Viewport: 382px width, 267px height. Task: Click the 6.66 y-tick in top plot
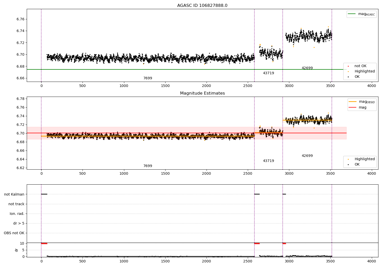(20, 78)
